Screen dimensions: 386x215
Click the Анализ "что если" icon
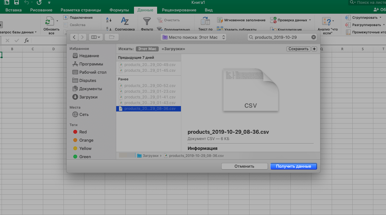click(x=326, y=21)
